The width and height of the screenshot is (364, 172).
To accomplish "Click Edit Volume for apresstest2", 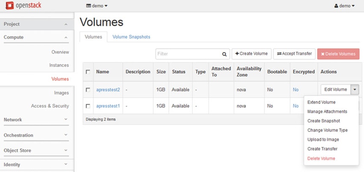I will [336, 89].
